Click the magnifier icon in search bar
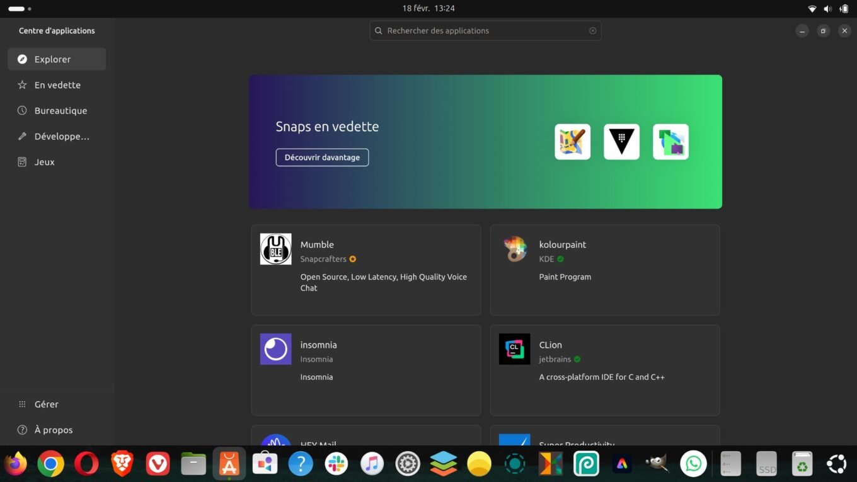857x482 pixels. (379, 31)
